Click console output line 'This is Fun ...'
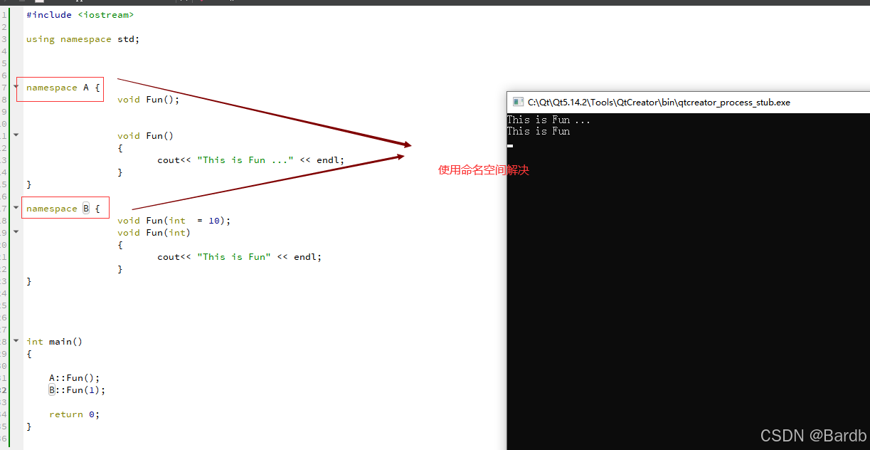Viewport: 870px width, 450px height. point(548,120)
